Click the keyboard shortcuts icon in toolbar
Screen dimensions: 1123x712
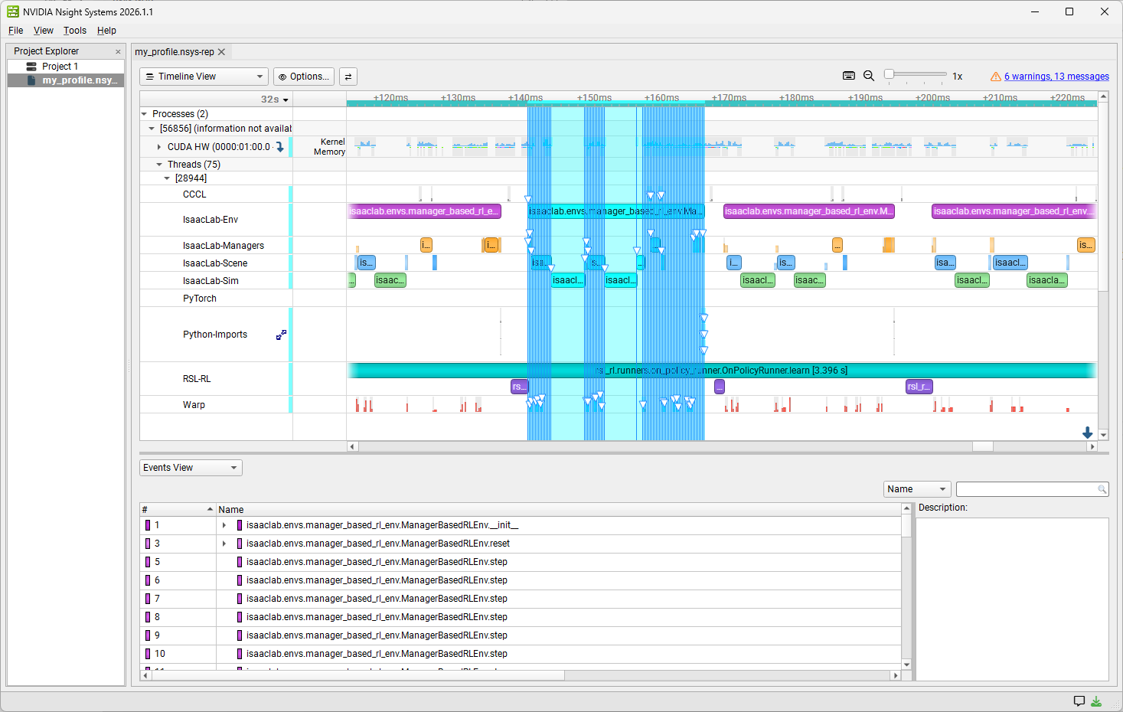click(x=849, y=76)
